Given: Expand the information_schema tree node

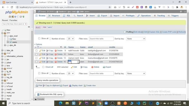Looking at the screenshot, I should pos(2,56).
